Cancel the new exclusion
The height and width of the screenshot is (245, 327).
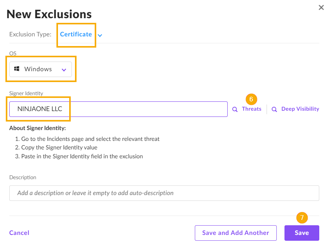point(19,233)
